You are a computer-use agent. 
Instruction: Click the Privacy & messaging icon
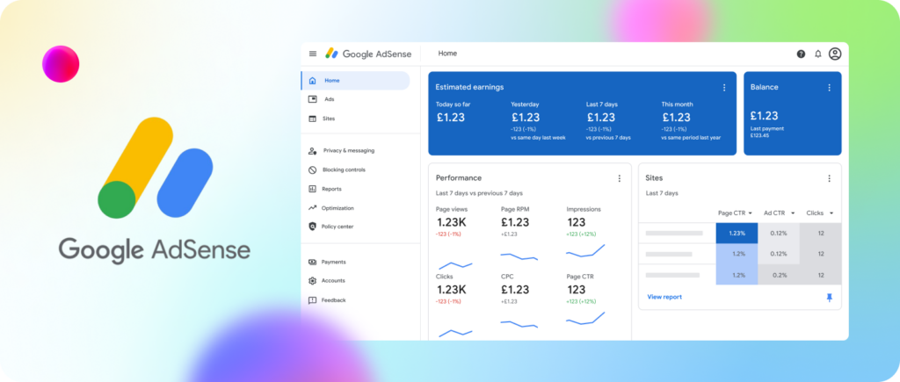312,151
